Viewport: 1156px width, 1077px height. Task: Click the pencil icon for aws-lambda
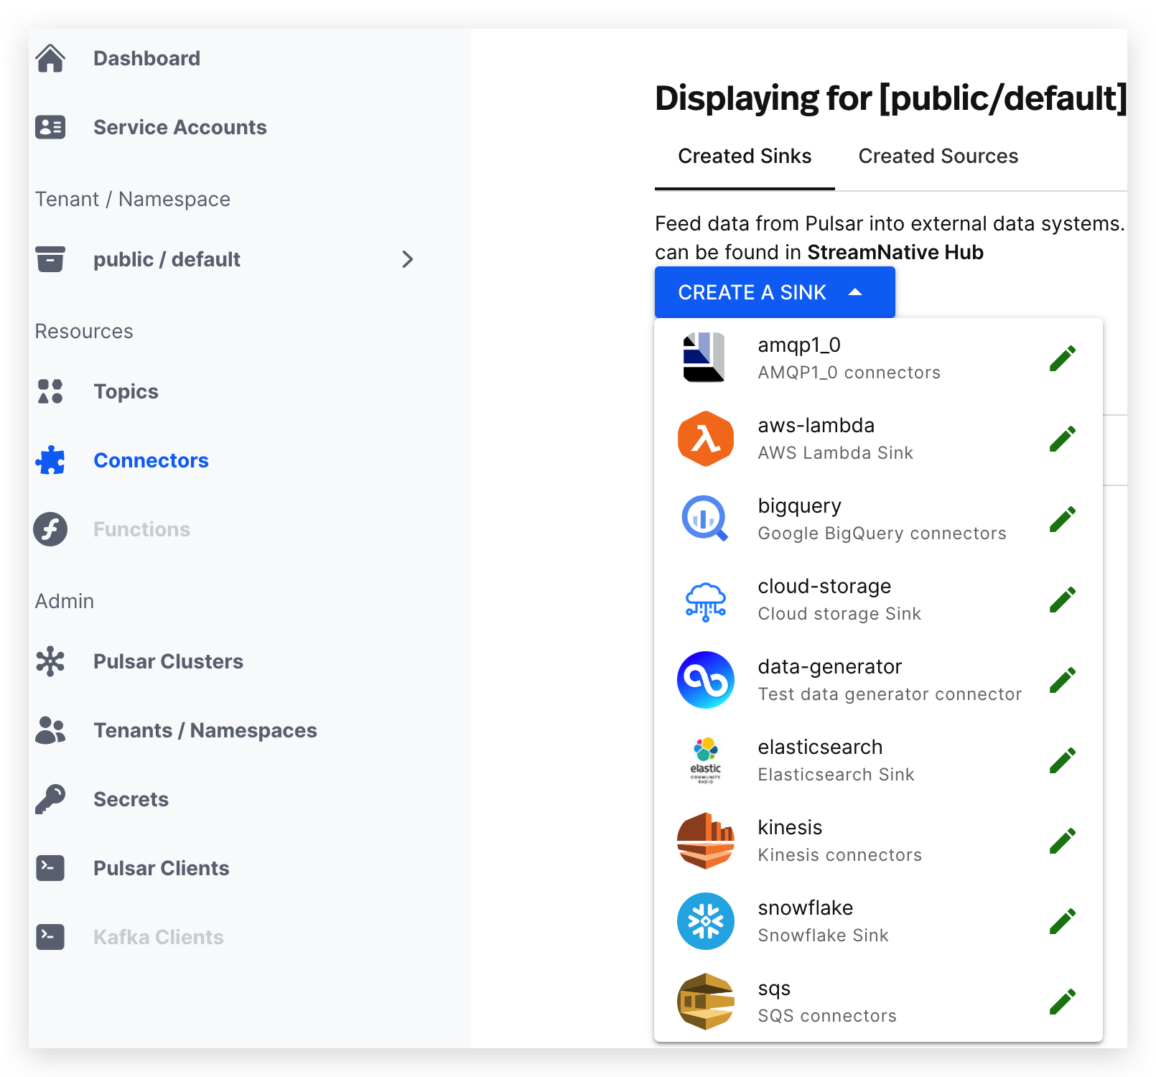pos(1063,439)
